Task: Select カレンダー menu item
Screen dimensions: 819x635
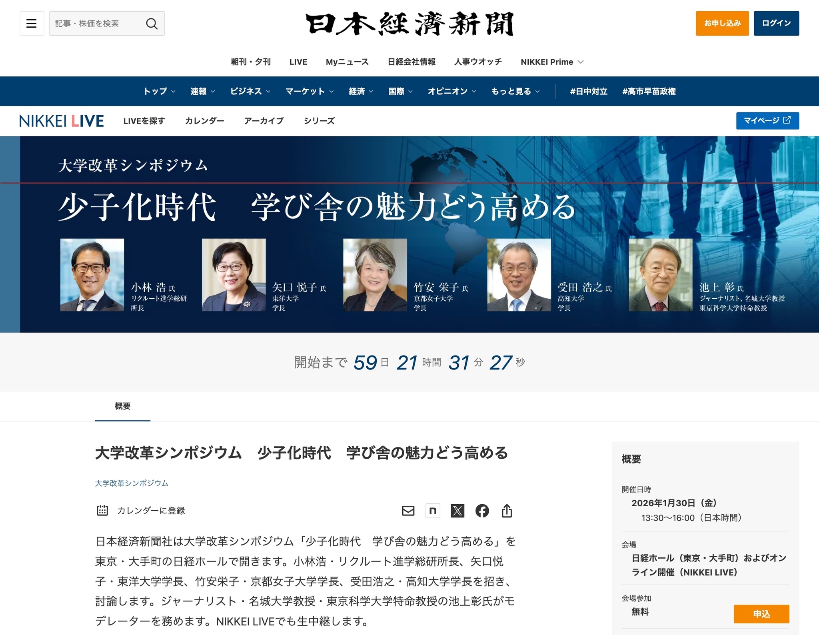Action: (x=204, y=121)
